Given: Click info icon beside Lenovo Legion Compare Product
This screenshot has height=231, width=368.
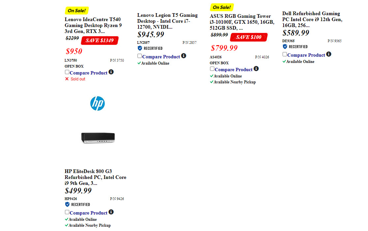Looking at the screenshot, I should pos(184,56).
